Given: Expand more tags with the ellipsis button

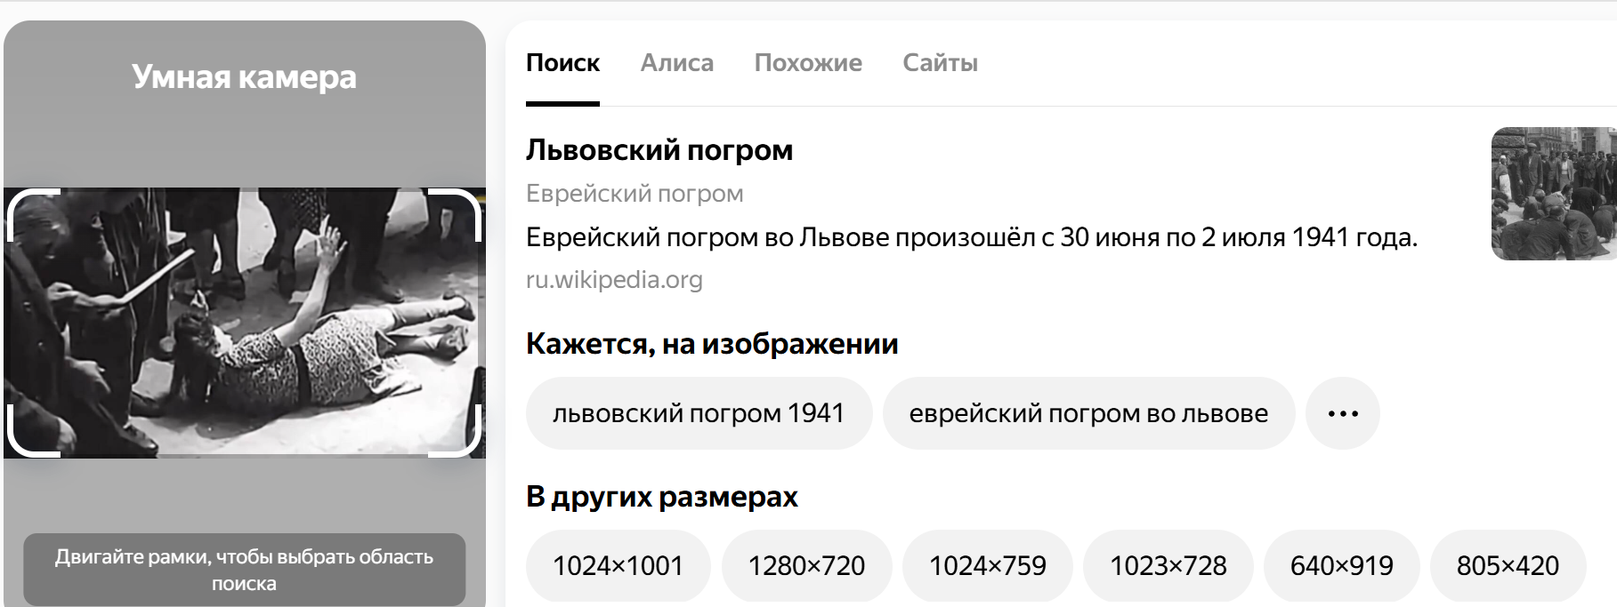Looking at the screenshot, I should click(1342, 413).
